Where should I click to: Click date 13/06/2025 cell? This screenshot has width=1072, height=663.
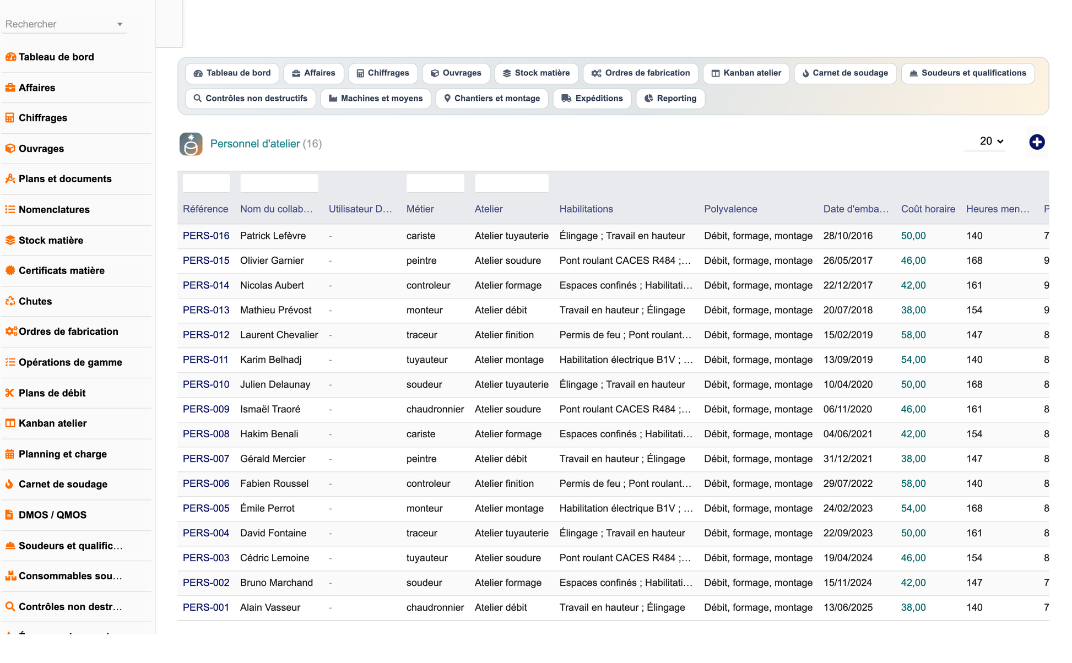(x=848, y=607)
